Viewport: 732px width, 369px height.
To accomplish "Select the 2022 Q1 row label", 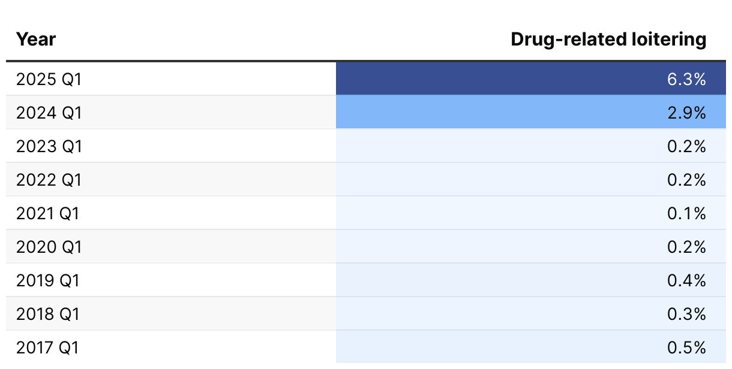I will (49, 180).
